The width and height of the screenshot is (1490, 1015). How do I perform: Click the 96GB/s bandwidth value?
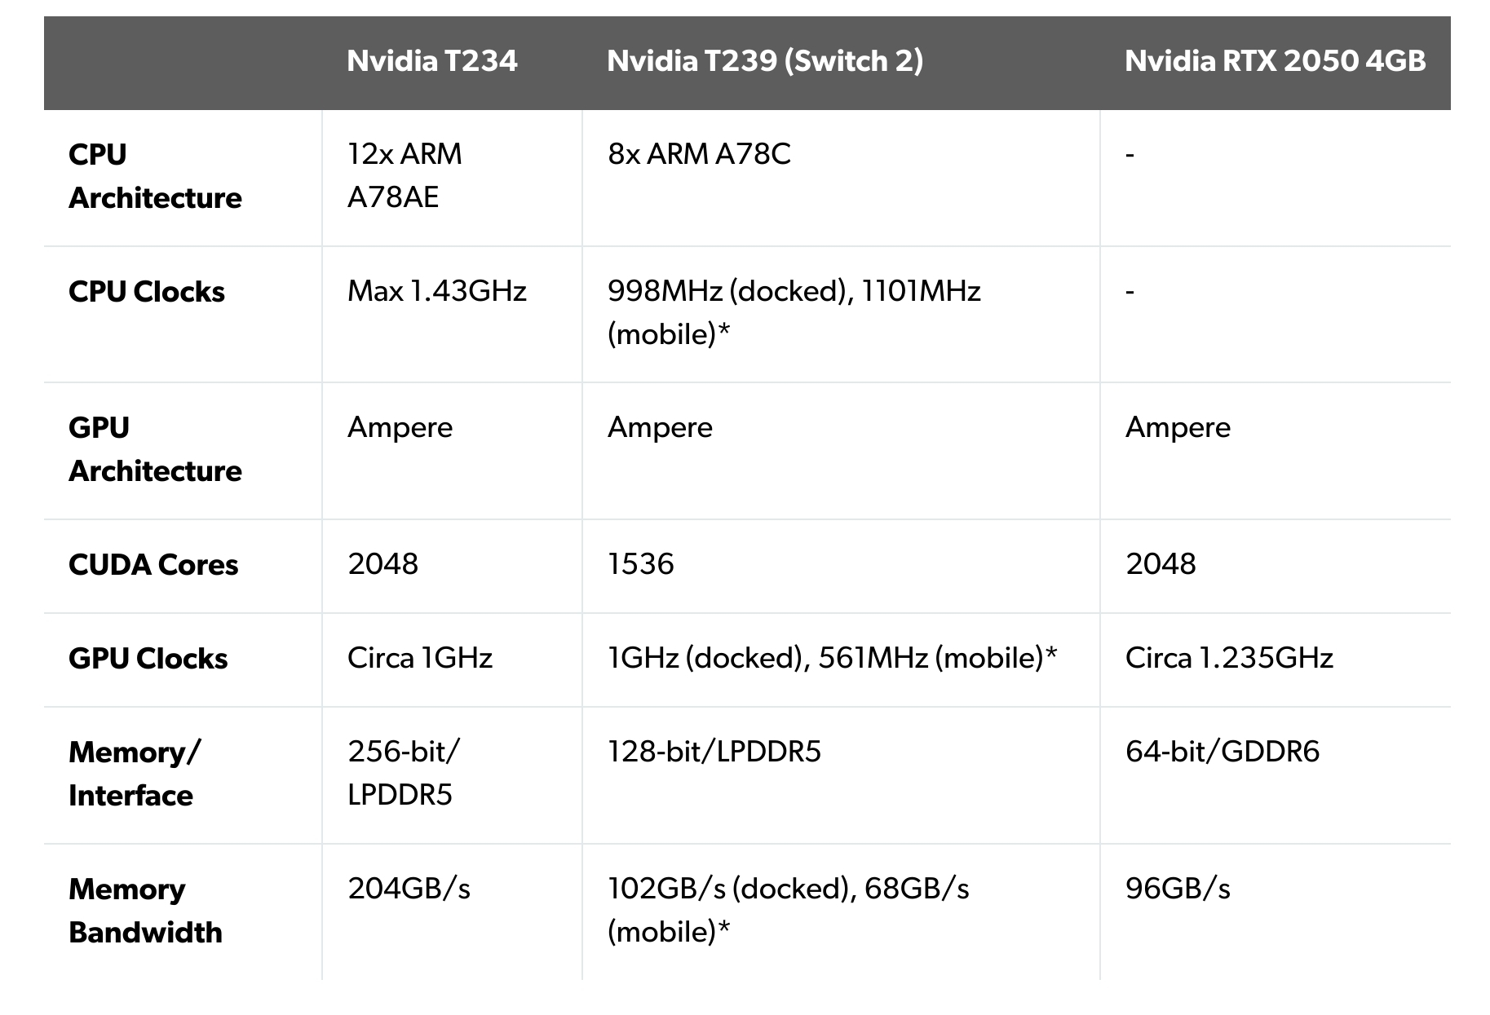tap(1178, 889)
